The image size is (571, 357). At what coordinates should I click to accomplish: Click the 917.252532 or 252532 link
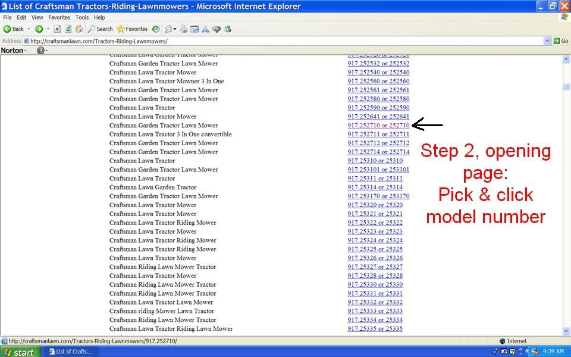pos(378,64)
